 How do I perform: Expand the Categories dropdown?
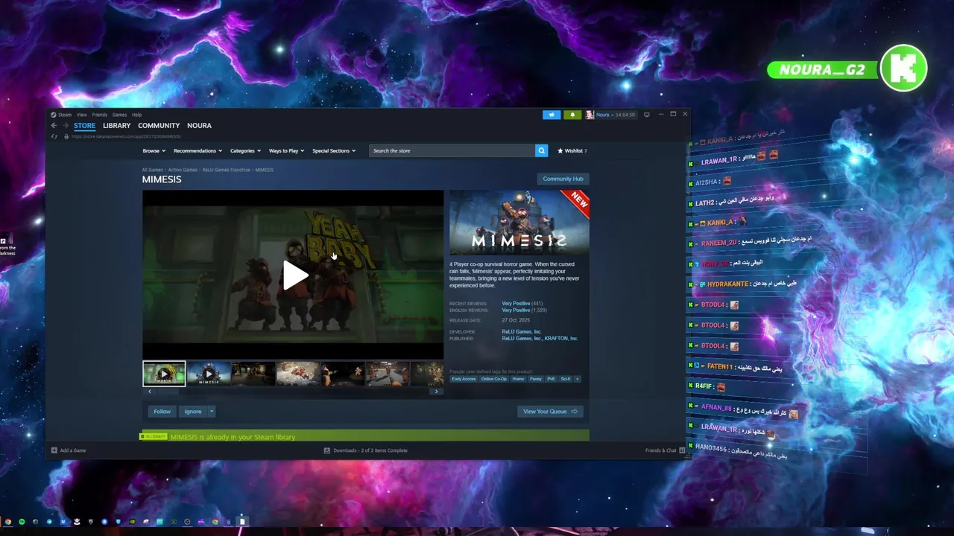pos(245,150)
